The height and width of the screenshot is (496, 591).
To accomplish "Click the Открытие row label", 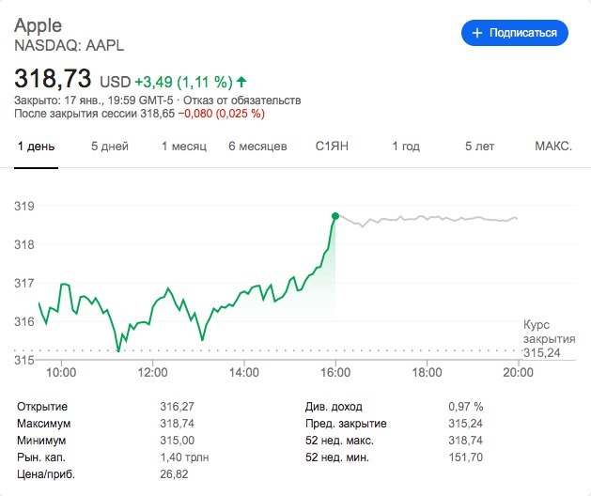I will pos(42,407).
